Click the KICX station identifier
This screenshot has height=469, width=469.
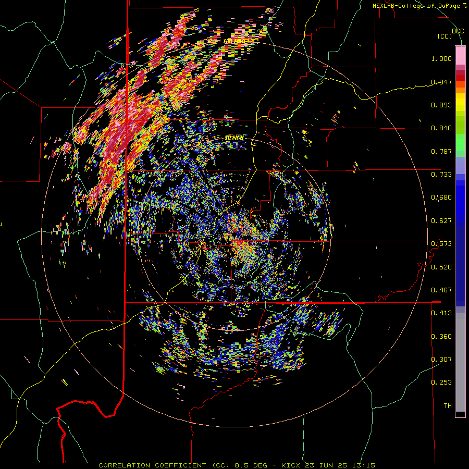point(291,465)
